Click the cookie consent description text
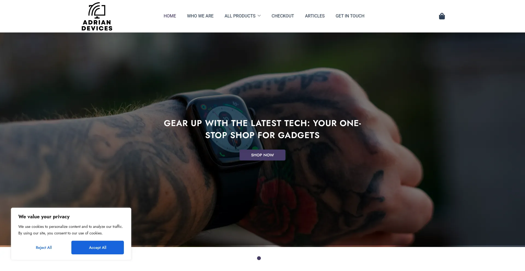This screenshot has width=525, height=271. click(x=71, y=230)
